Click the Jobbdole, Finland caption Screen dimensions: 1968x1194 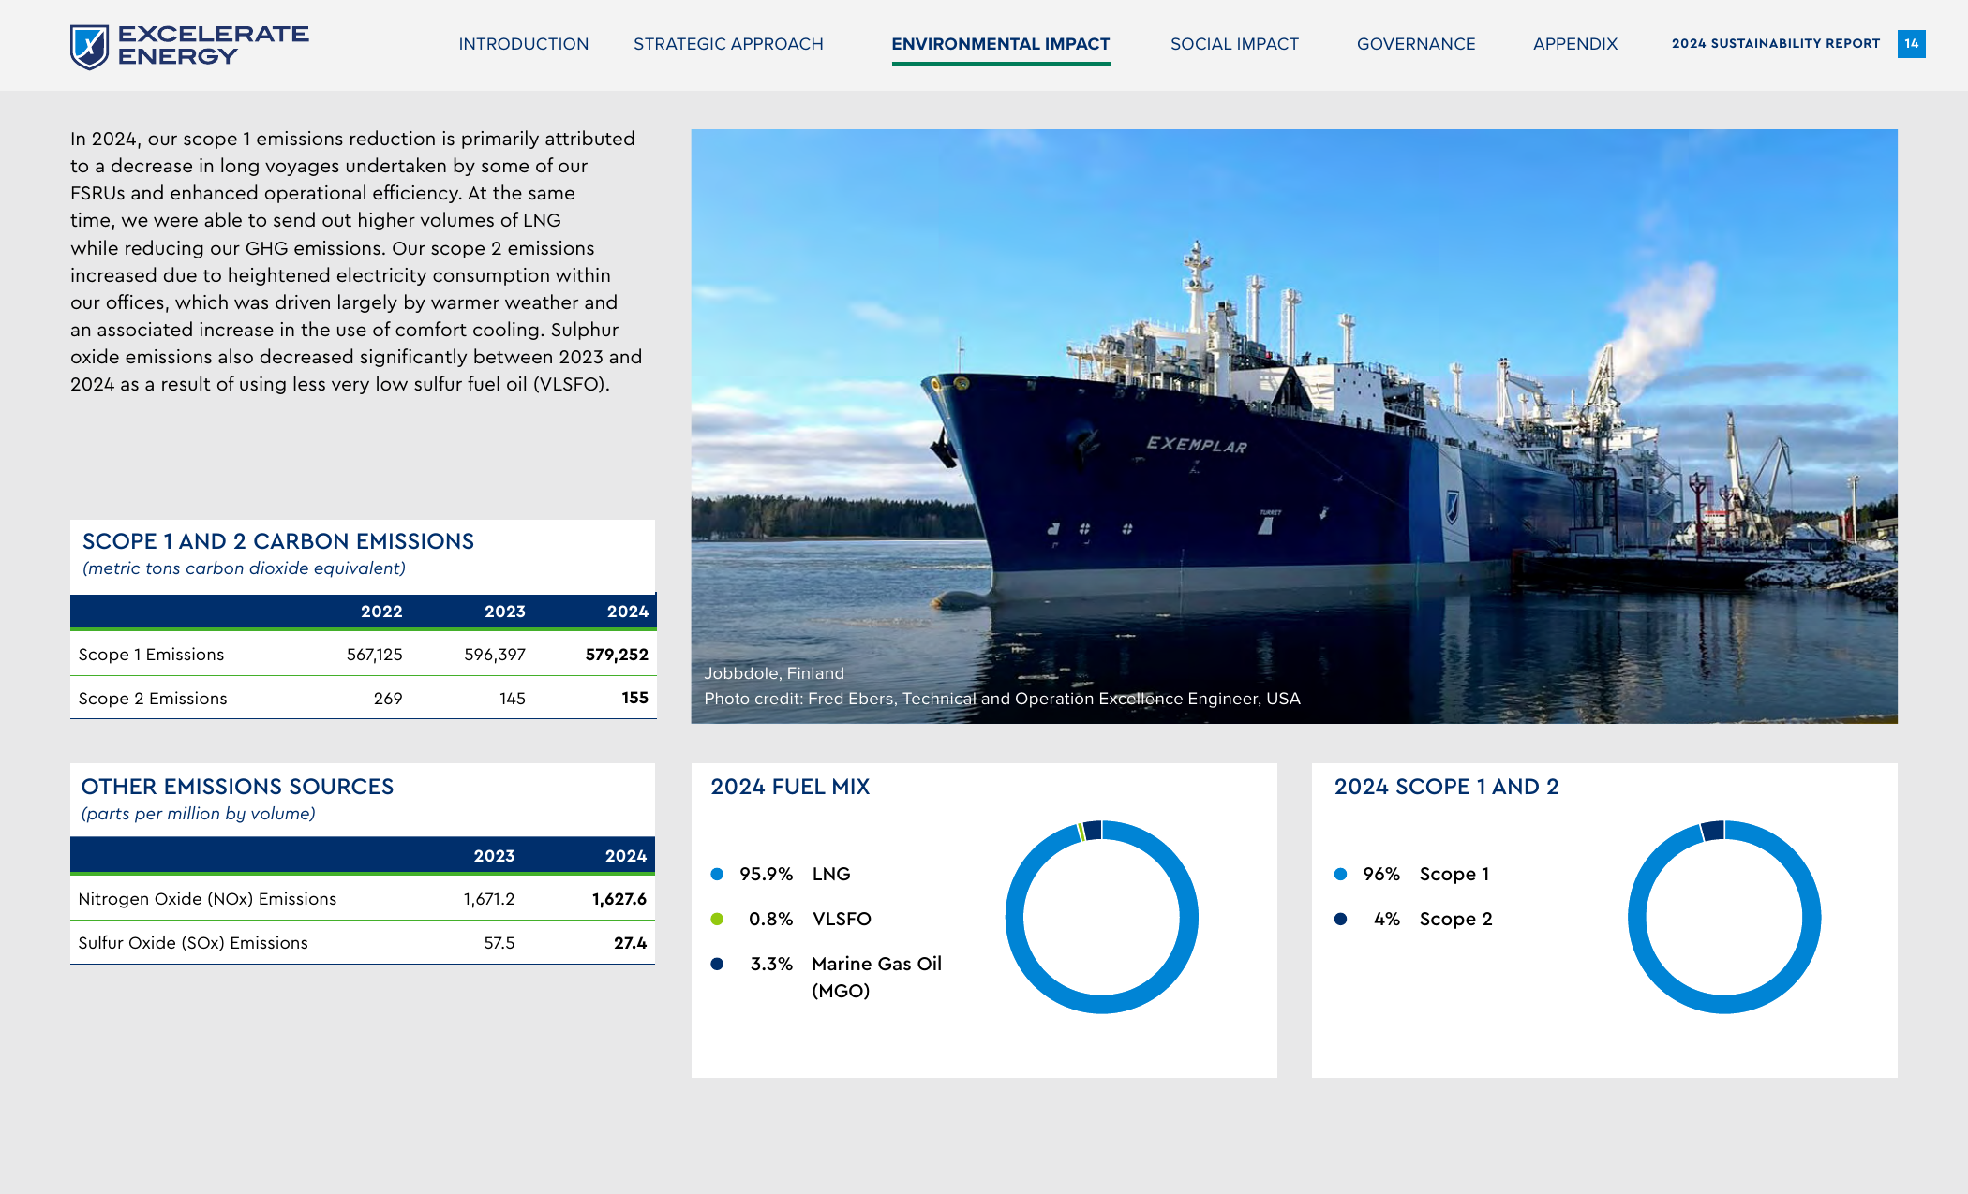point(774,673)
